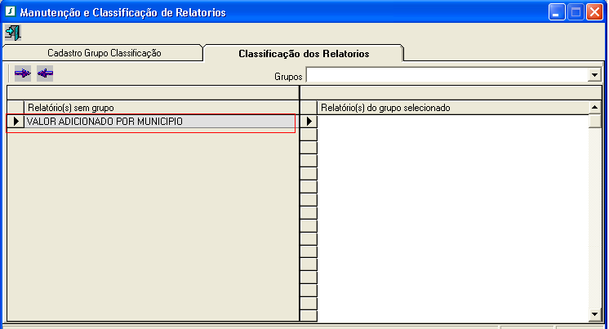Click the exit door icon in toolbar

click(13, 33)
